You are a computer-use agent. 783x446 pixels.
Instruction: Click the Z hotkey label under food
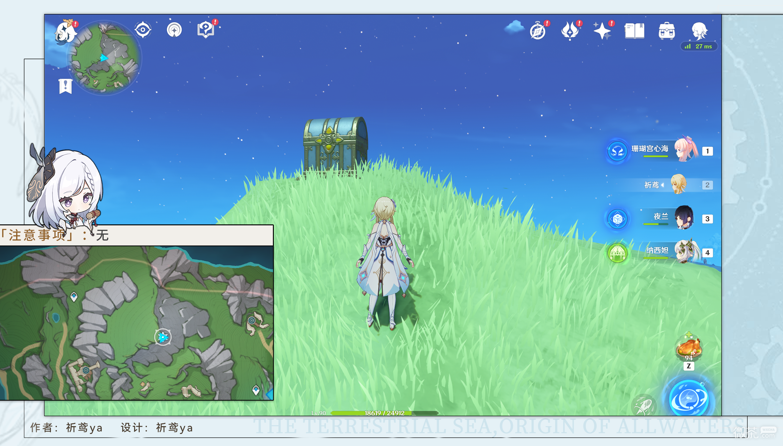point(689,366)
